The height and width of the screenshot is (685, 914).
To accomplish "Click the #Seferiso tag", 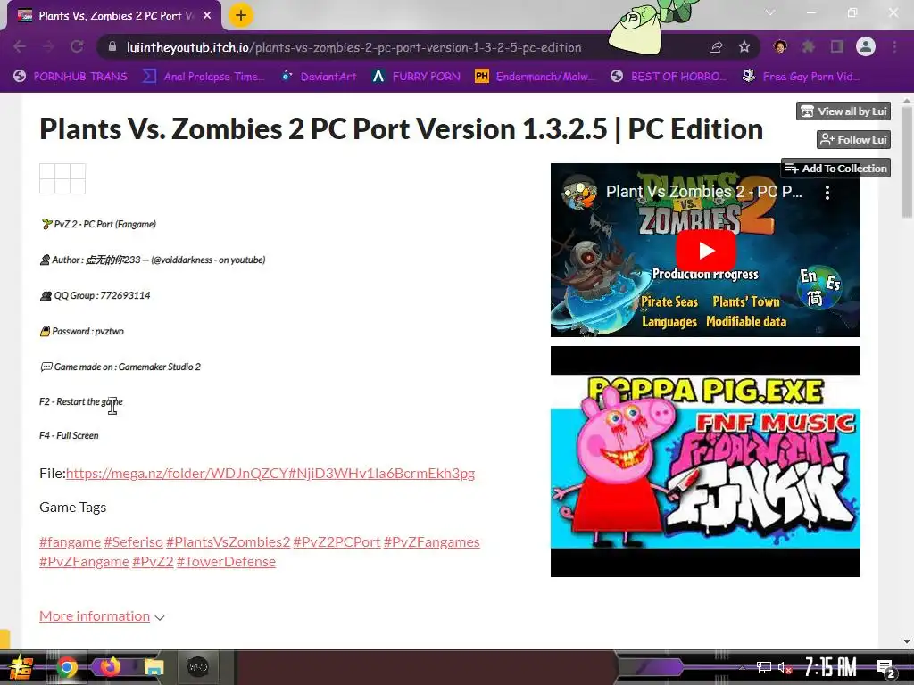I will pyautogui.click(x=134, y=541).
